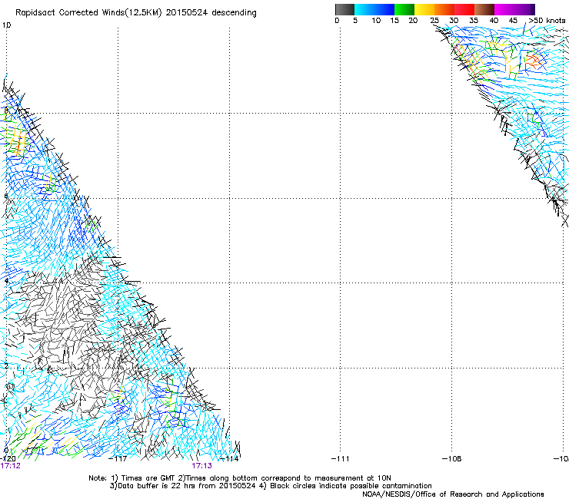569x499 pixels.
Task: Click the orange 25-30 knots legend swatch
Action: (x=444, y=9)
